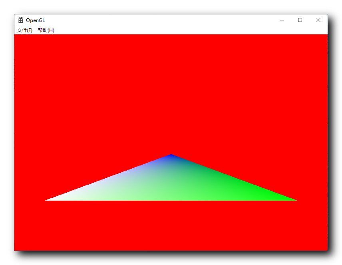This screenshot has height=265, width=342.
Task: Click the red viewport area above the triangle
Action: tap(171, 92)
